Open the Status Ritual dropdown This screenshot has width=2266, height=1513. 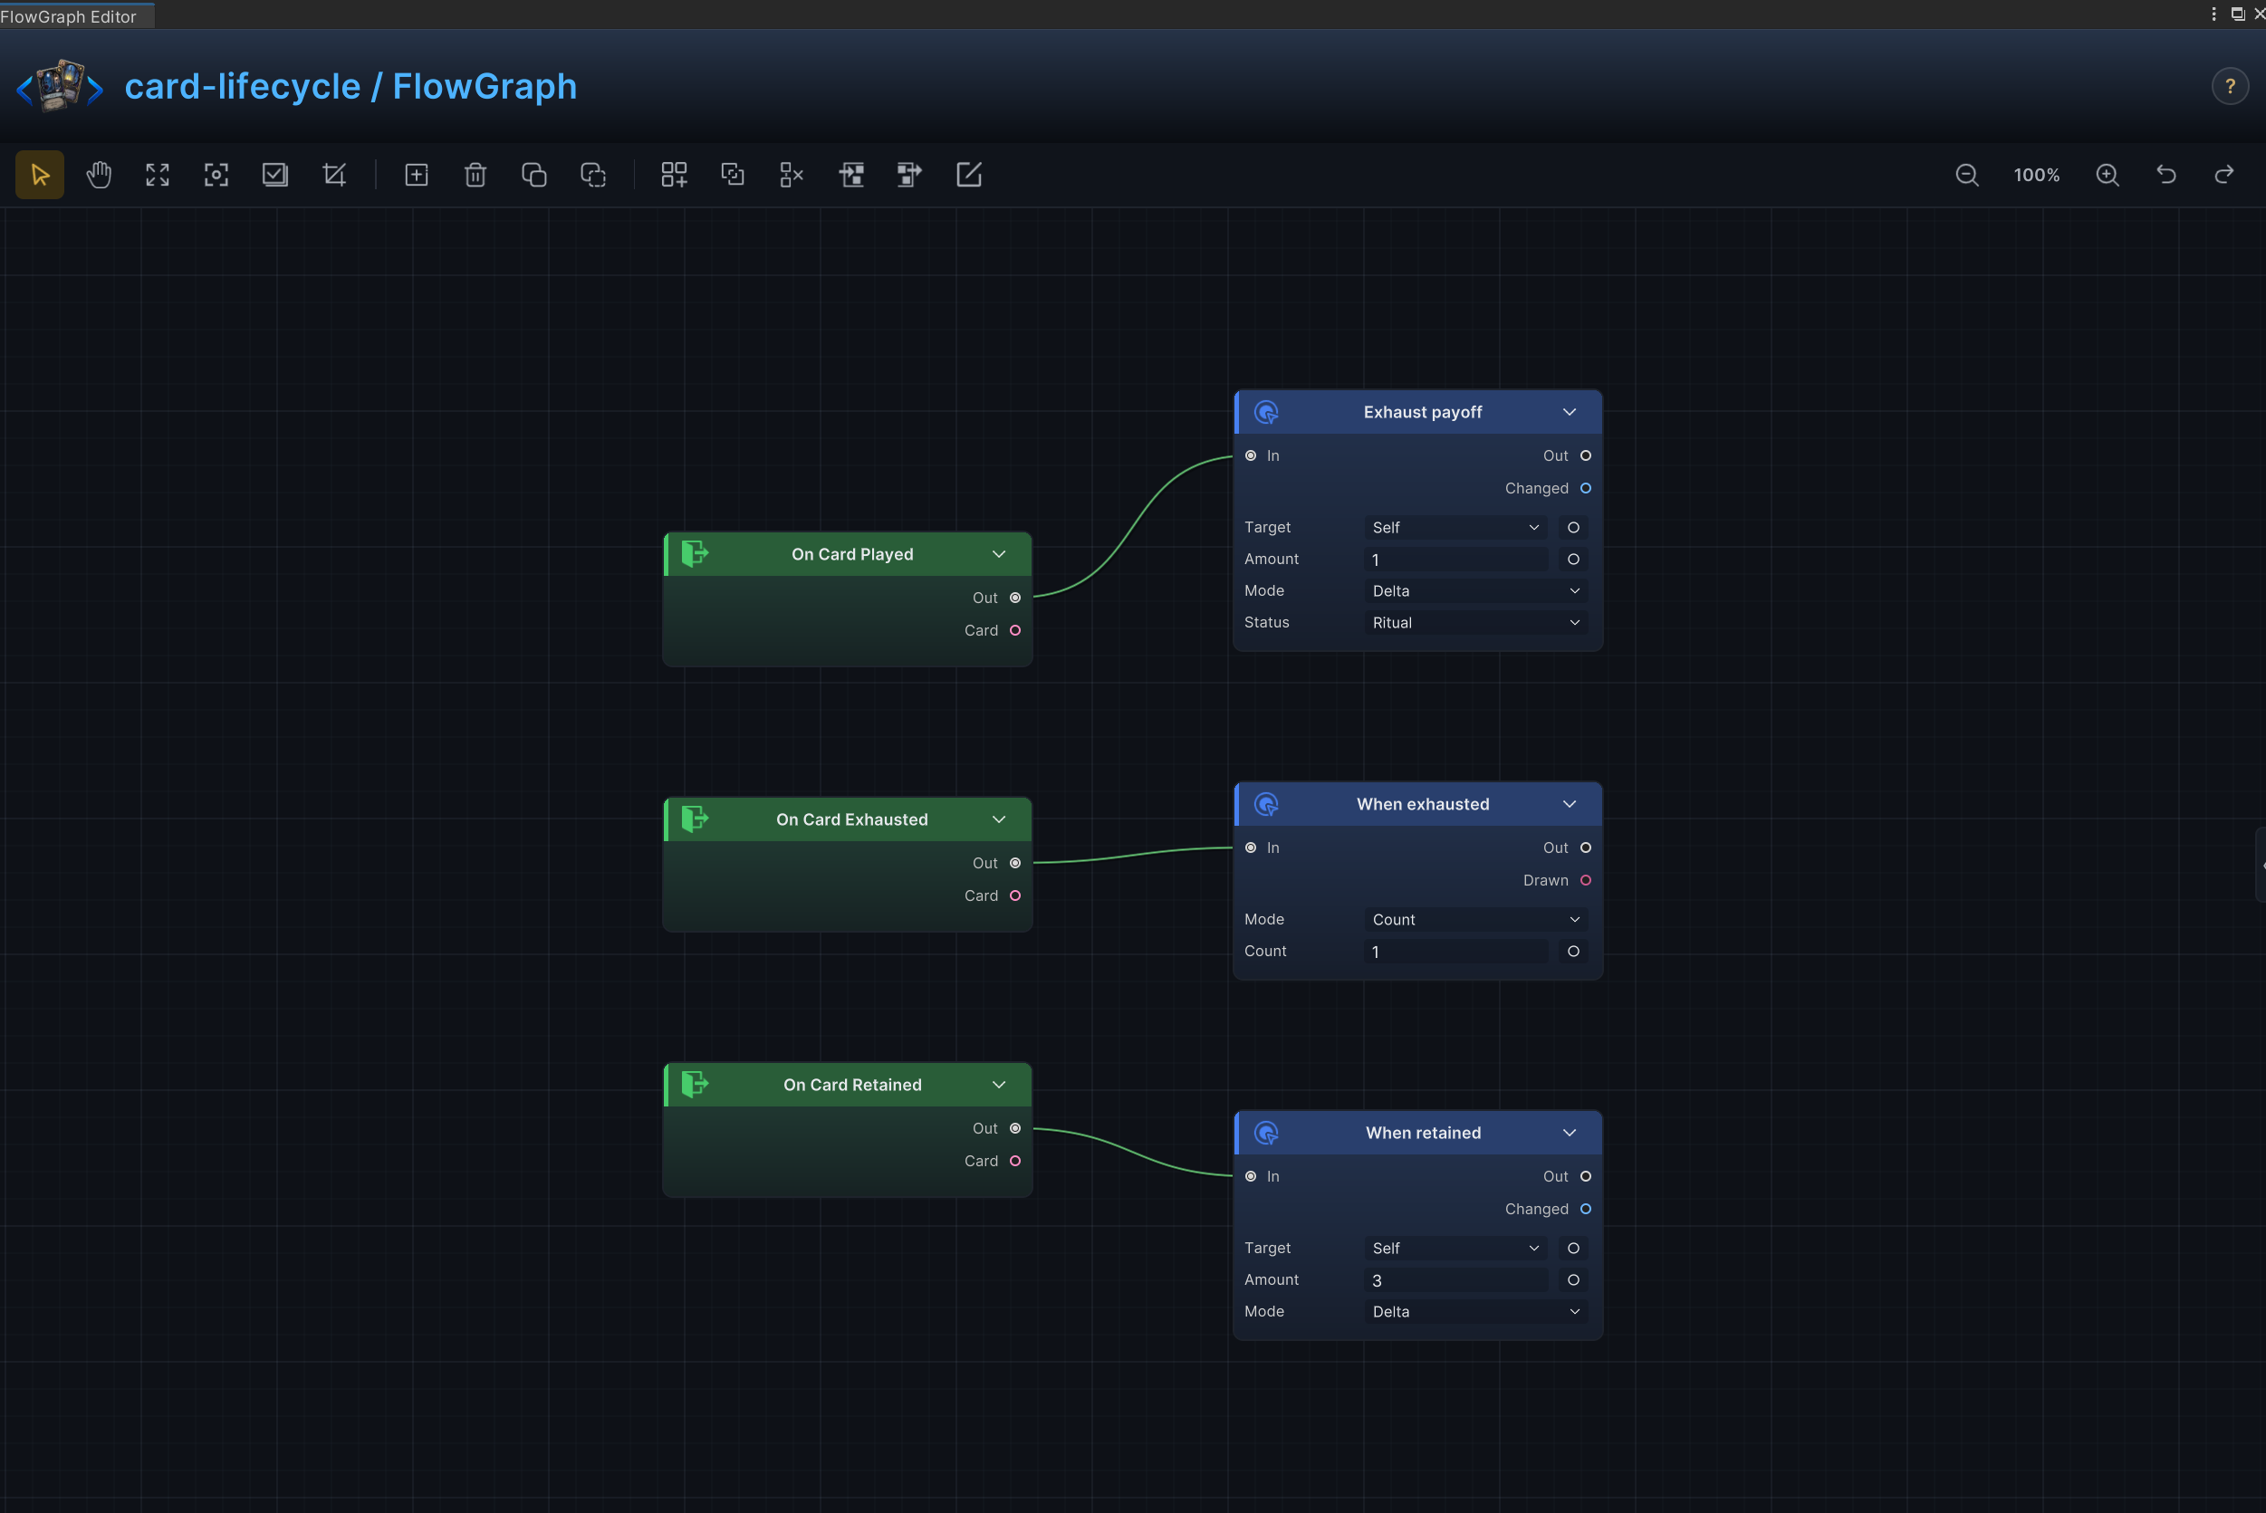(1475, 622)
